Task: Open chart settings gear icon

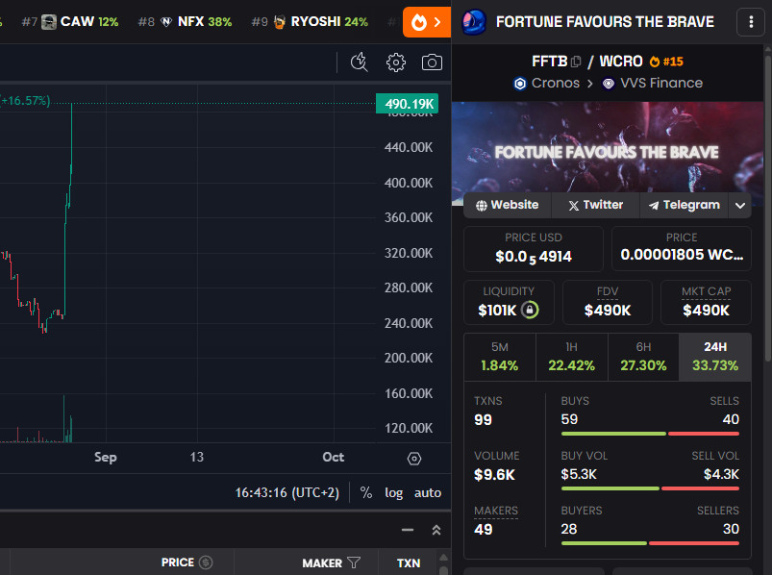Action: pos(396,62)
